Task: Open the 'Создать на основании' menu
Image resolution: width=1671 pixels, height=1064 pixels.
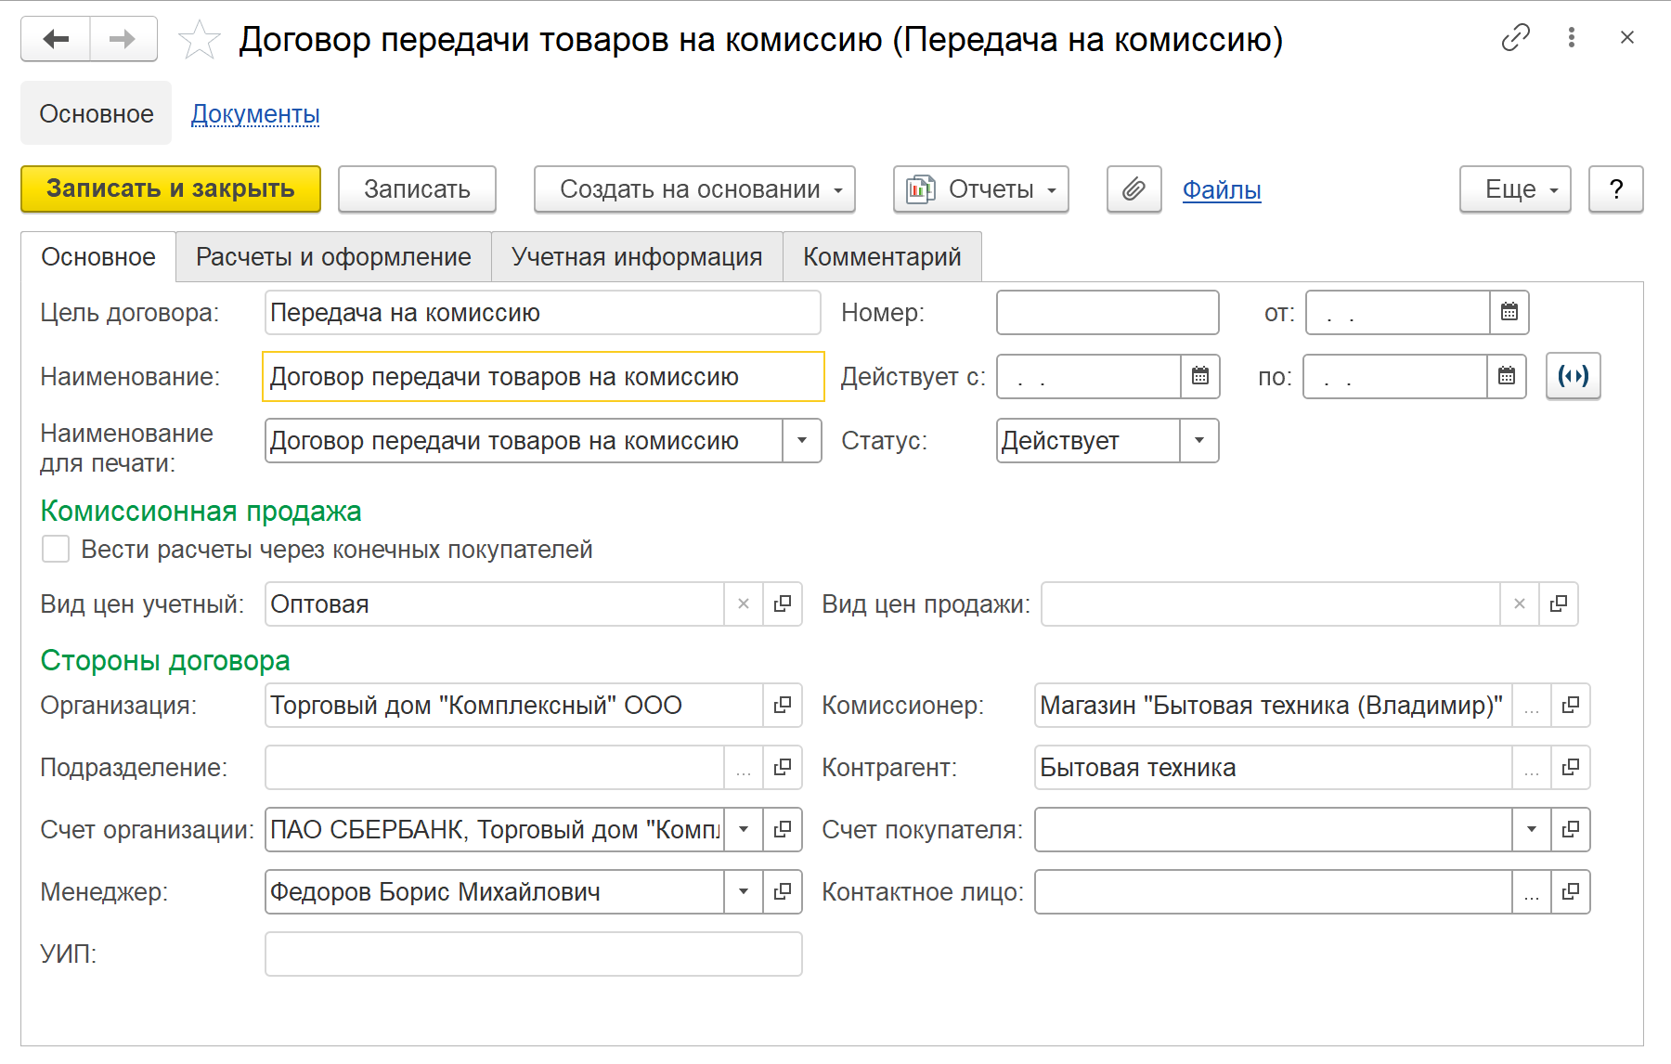Action: [x=693, y=189]
